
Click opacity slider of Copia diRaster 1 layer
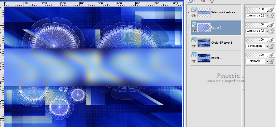pos(257,40)
